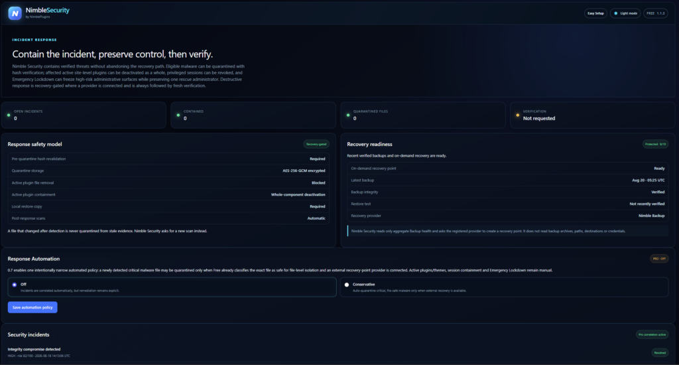
Task: Click Save automation policy button
Action: click(x=32, y=307)
